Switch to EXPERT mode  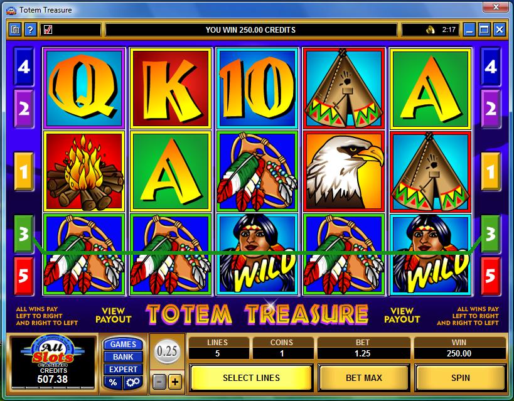(x=123, y=370)
